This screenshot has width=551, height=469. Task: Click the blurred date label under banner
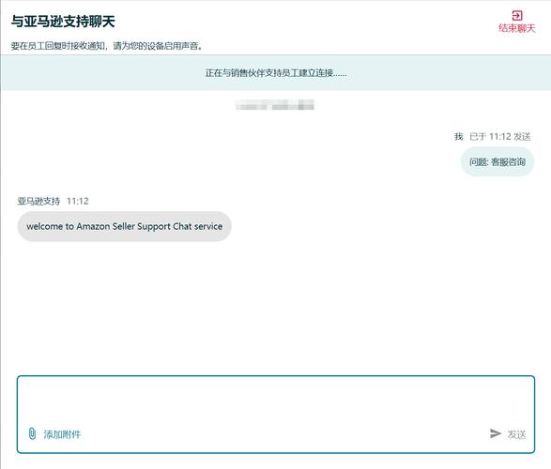coord(275,105)
